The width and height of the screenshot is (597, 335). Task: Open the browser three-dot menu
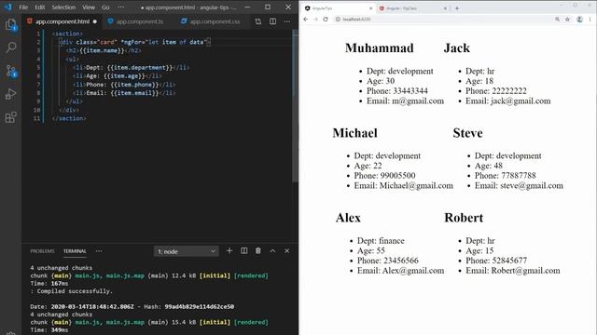[x=590, y=19]
